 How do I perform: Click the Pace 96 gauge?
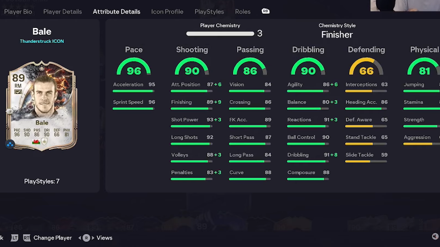click(134, 66)
